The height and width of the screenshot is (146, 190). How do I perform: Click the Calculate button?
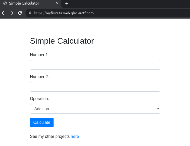(42, 123)
